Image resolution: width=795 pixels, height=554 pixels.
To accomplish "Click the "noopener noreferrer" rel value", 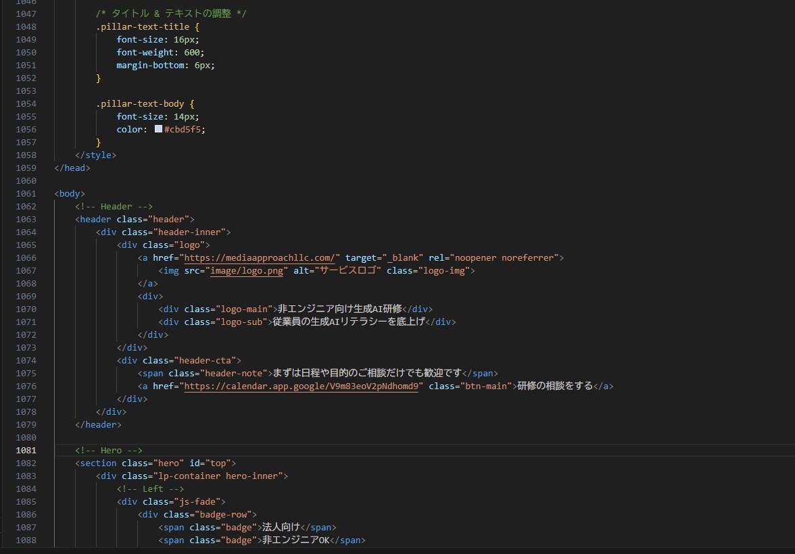I will pyautogui.click(x=504, y=257).
